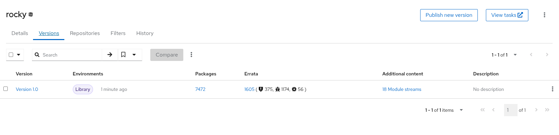Click the Publish new version button
Image resolution: width=559 pixels, height=135 pixels.
point(449,15)
